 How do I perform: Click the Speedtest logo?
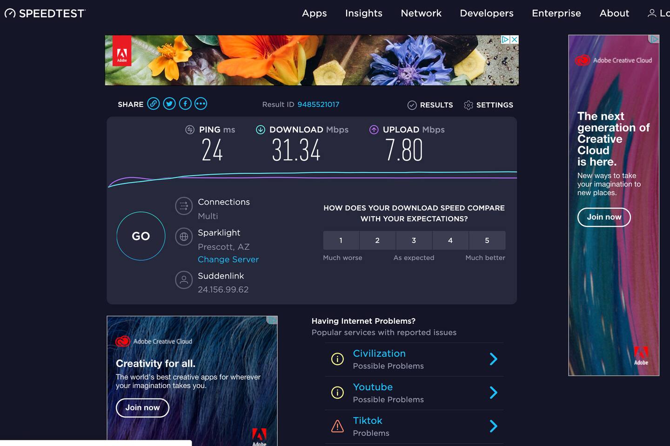[x=45, y=13]
